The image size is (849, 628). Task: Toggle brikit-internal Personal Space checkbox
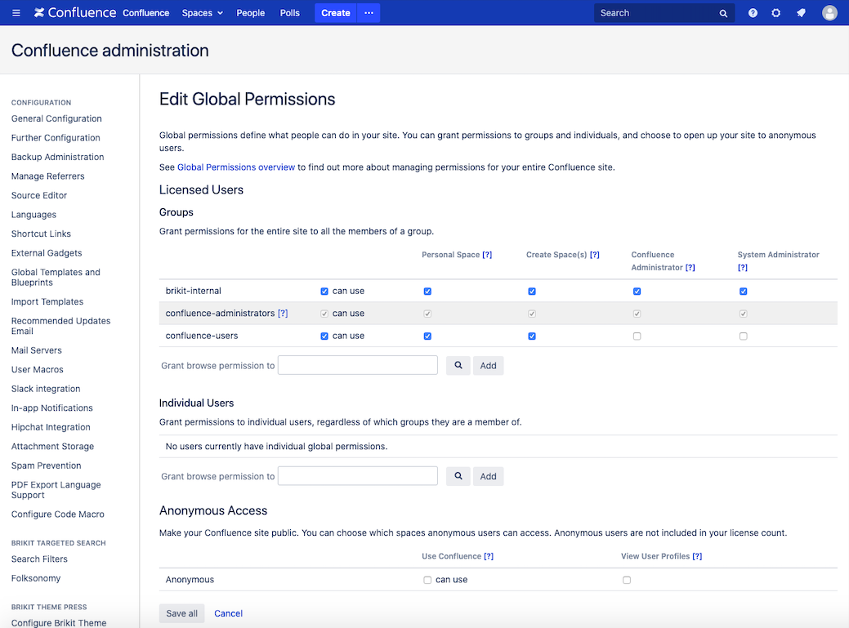[x=427, y=292]
